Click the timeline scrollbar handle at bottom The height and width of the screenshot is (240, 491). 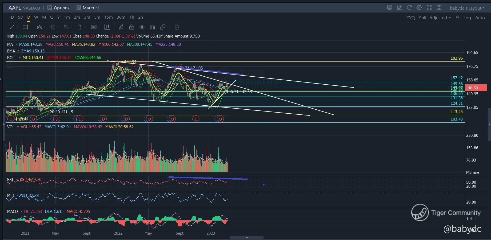click(247, 237)
